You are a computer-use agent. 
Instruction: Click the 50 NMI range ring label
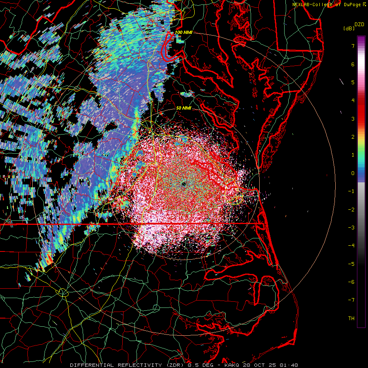[x=184, y=108]
